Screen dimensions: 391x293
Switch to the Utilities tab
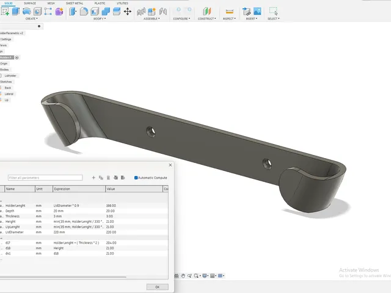[x=122, y=3]
